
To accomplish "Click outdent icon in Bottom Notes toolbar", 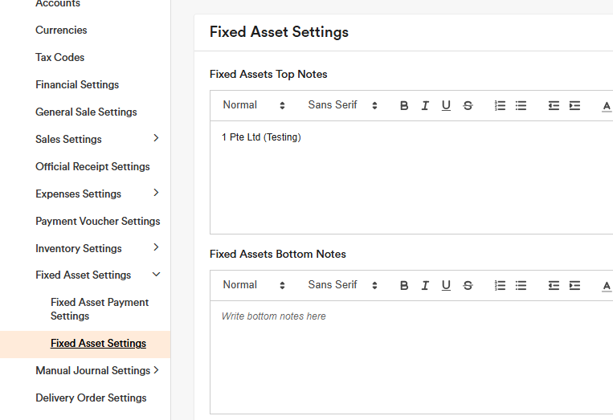I will (x=554, y=286).
